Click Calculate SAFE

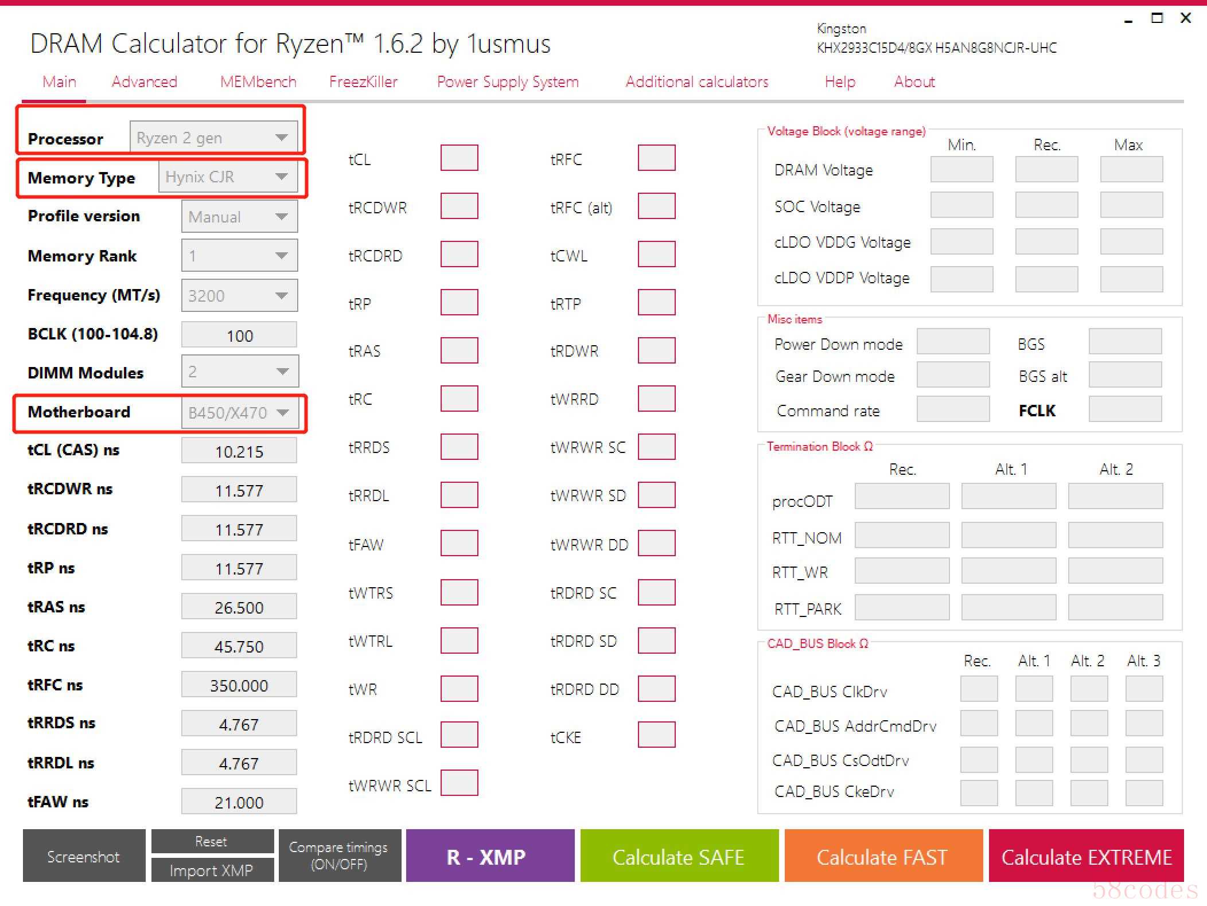click(679, 856)
